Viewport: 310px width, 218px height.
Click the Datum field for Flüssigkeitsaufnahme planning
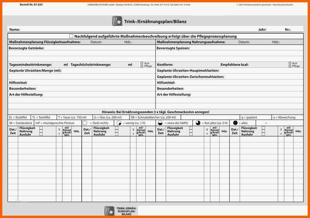point(112,42)
